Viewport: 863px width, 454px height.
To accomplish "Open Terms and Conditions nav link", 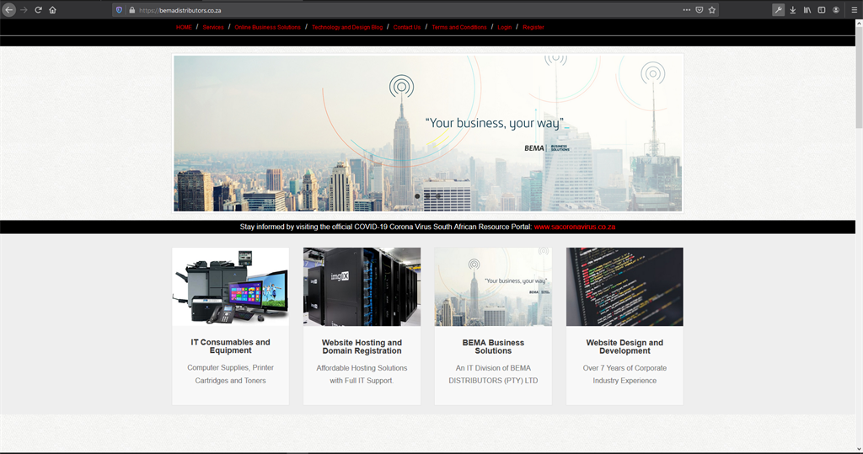I will pos(459,27).
